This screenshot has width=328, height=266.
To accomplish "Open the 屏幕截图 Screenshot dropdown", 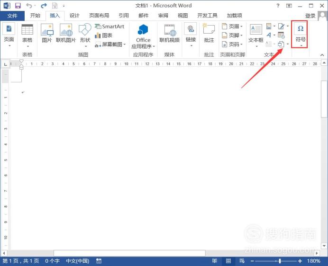I will click(110, 44).
